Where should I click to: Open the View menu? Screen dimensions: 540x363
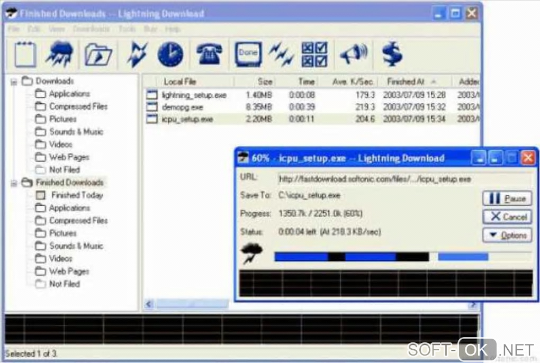57,29
